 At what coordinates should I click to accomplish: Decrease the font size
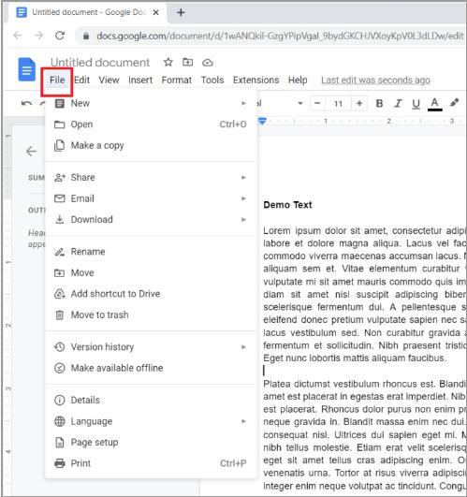point(317,103)
